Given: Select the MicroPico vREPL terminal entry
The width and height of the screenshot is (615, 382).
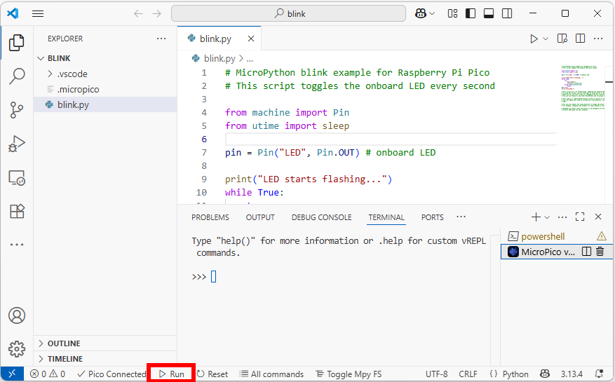Looking at the screenshot, I should click(557, 252).
